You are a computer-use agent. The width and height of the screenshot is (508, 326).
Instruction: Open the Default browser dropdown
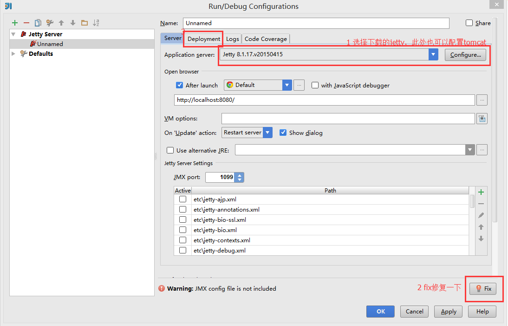click(x=287, y=85)
